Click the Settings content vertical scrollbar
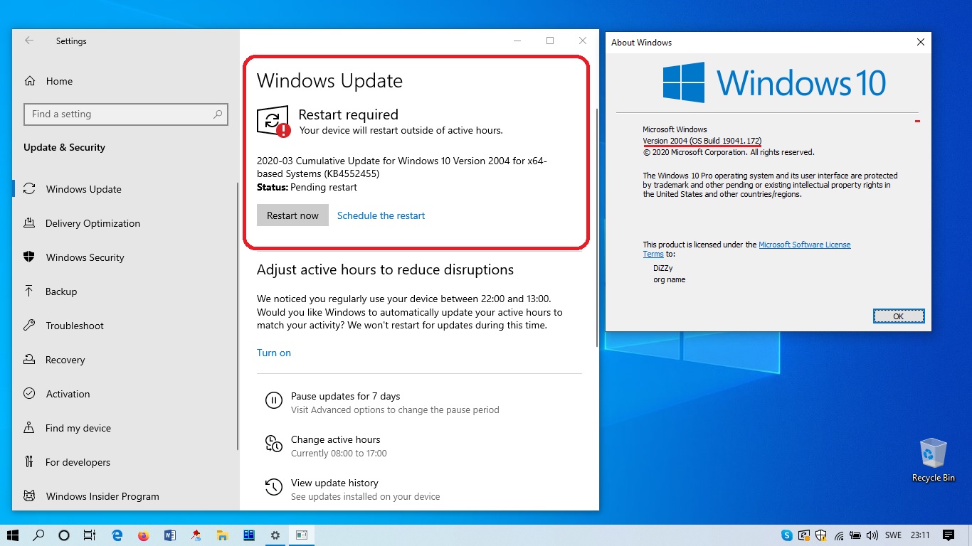 [x=596, y=229]
